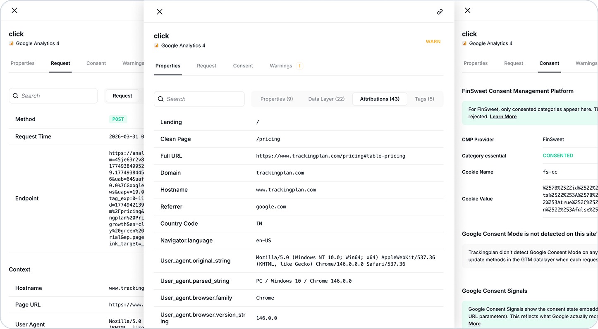Click User_agent.parsed_string value PC / Windows 10

[304, 281]
